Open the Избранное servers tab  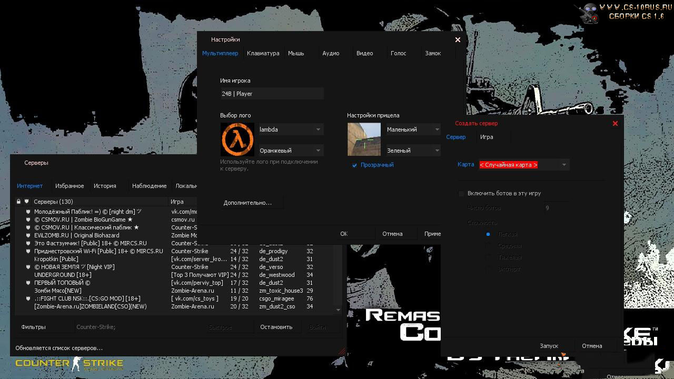(70, 186)
